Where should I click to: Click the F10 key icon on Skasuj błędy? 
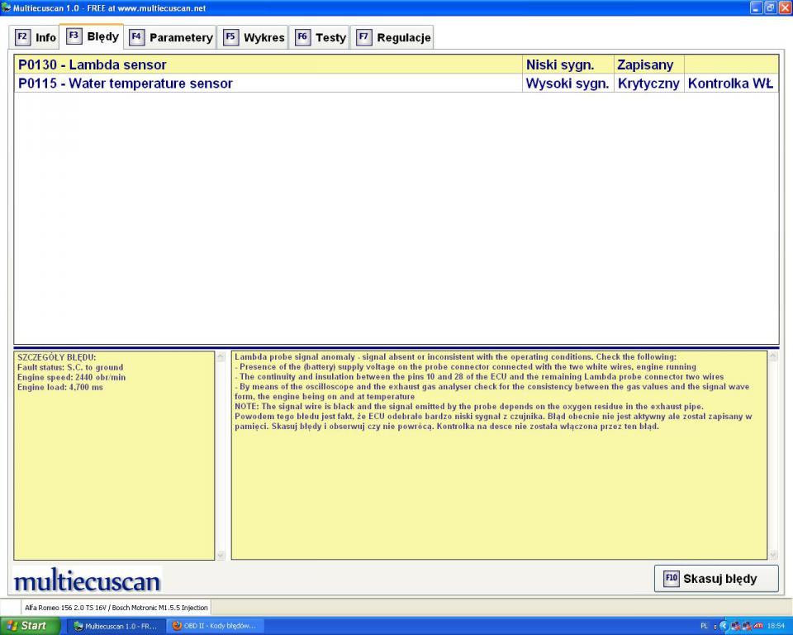click(x=671, y=578)
